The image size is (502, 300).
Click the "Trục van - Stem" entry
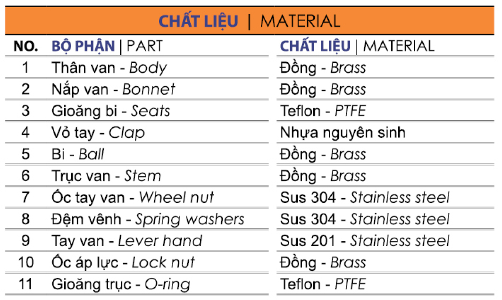(106, 176)
